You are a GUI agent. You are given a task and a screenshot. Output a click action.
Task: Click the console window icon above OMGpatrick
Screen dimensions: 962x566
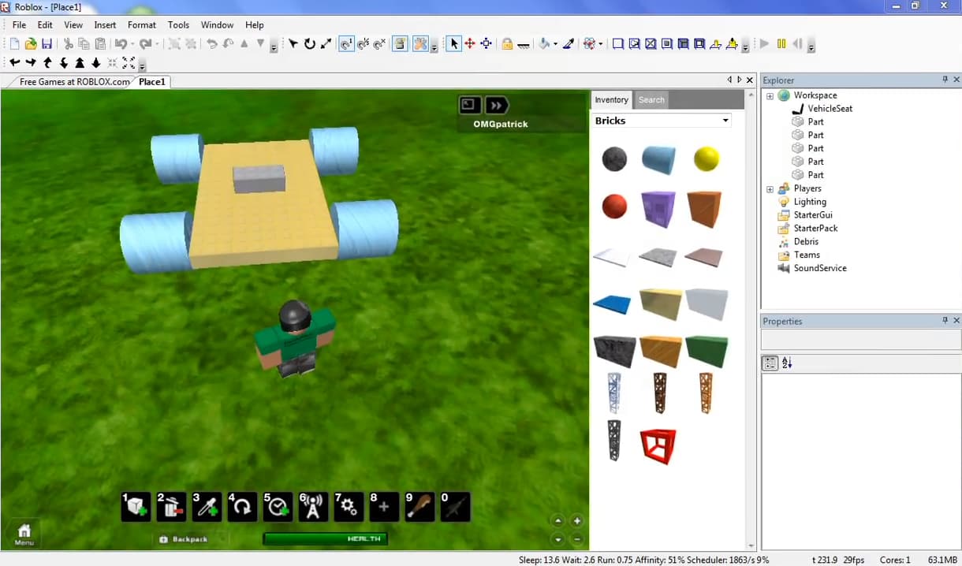[x=471, y=105]
